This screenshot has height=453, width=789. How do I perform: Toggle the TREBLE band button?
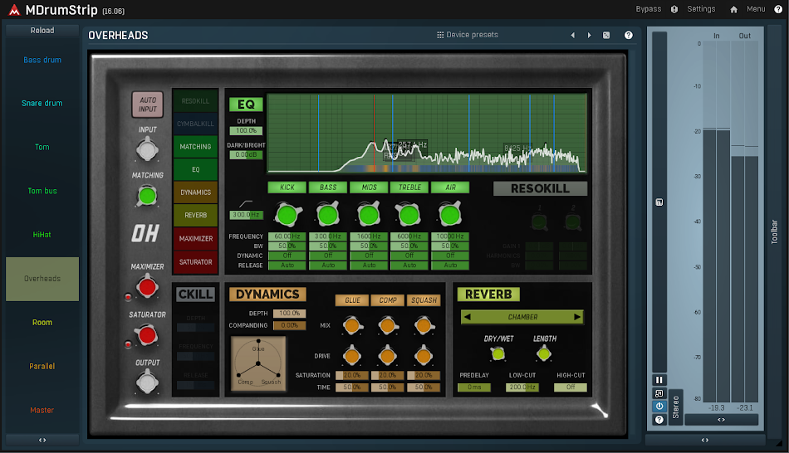pyautogui.click(x=409, y=187)
